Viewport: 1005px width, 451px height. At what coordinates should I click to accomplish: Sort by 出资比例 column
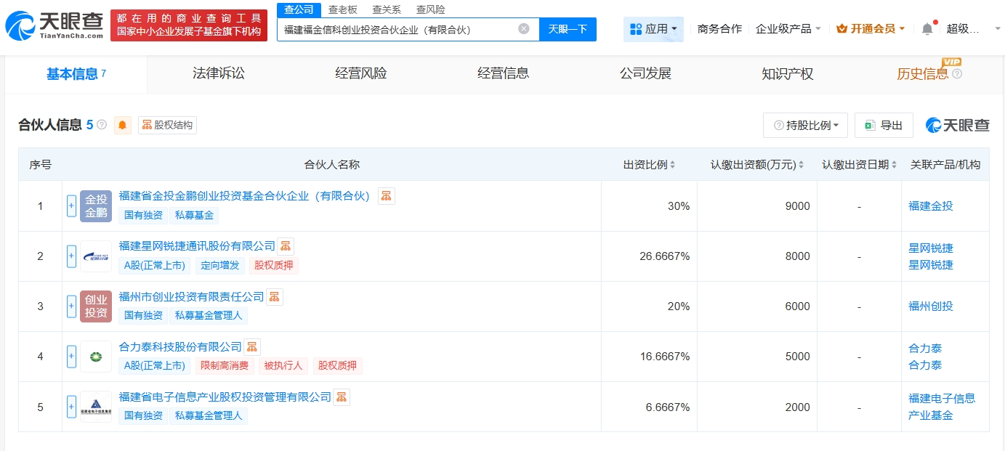pyautogui.click(x=672, y=165)
